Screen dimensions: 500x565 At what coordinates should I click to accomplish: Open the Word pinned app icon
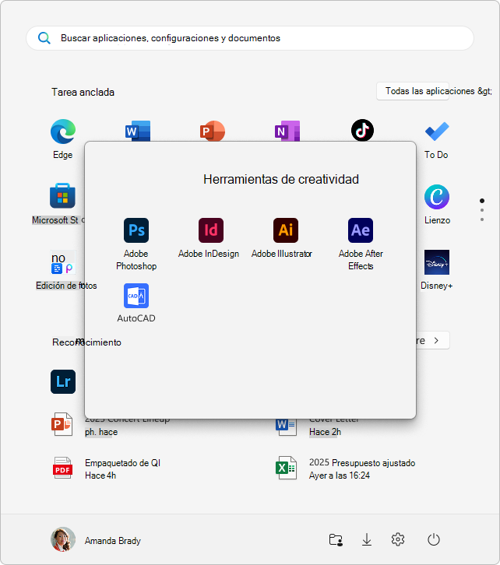coord(138,131)
